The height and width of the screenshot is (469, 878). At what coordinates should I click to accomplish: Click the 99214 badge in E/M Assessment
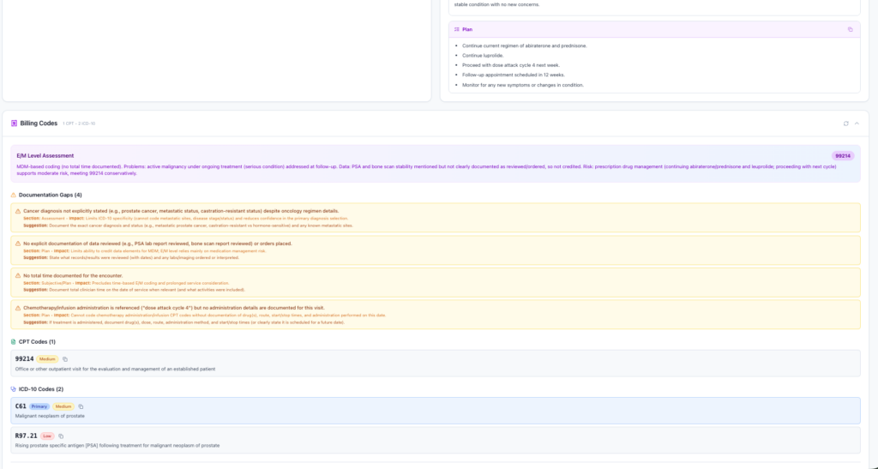(x=843, y=156)
